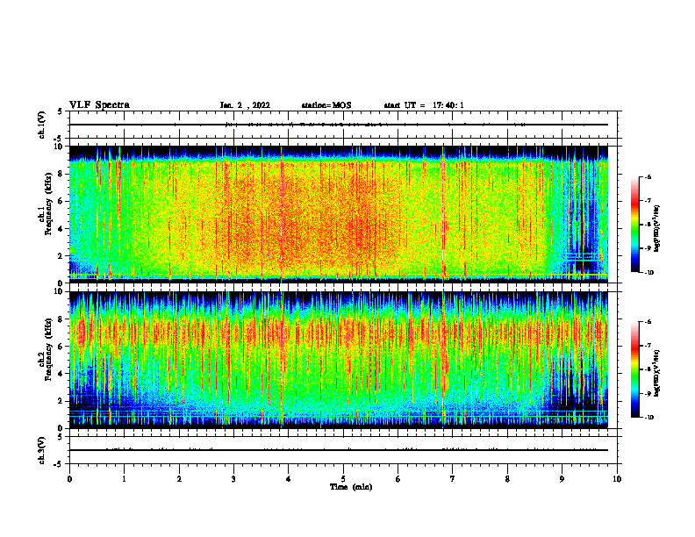Click the ch.2 spectrogram color bar
695x537 pixels.
(x=634, y=369)
